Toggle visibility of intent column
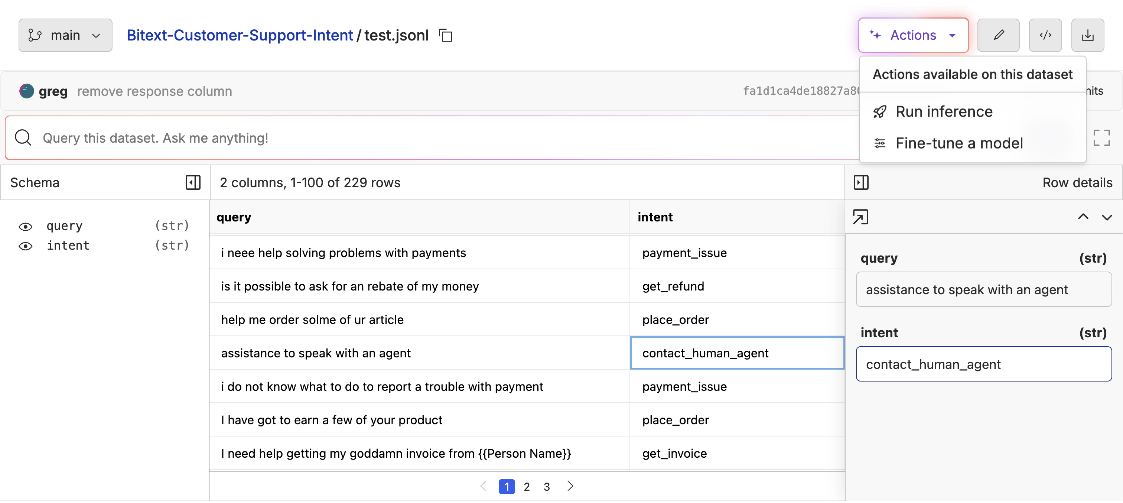 25,246
